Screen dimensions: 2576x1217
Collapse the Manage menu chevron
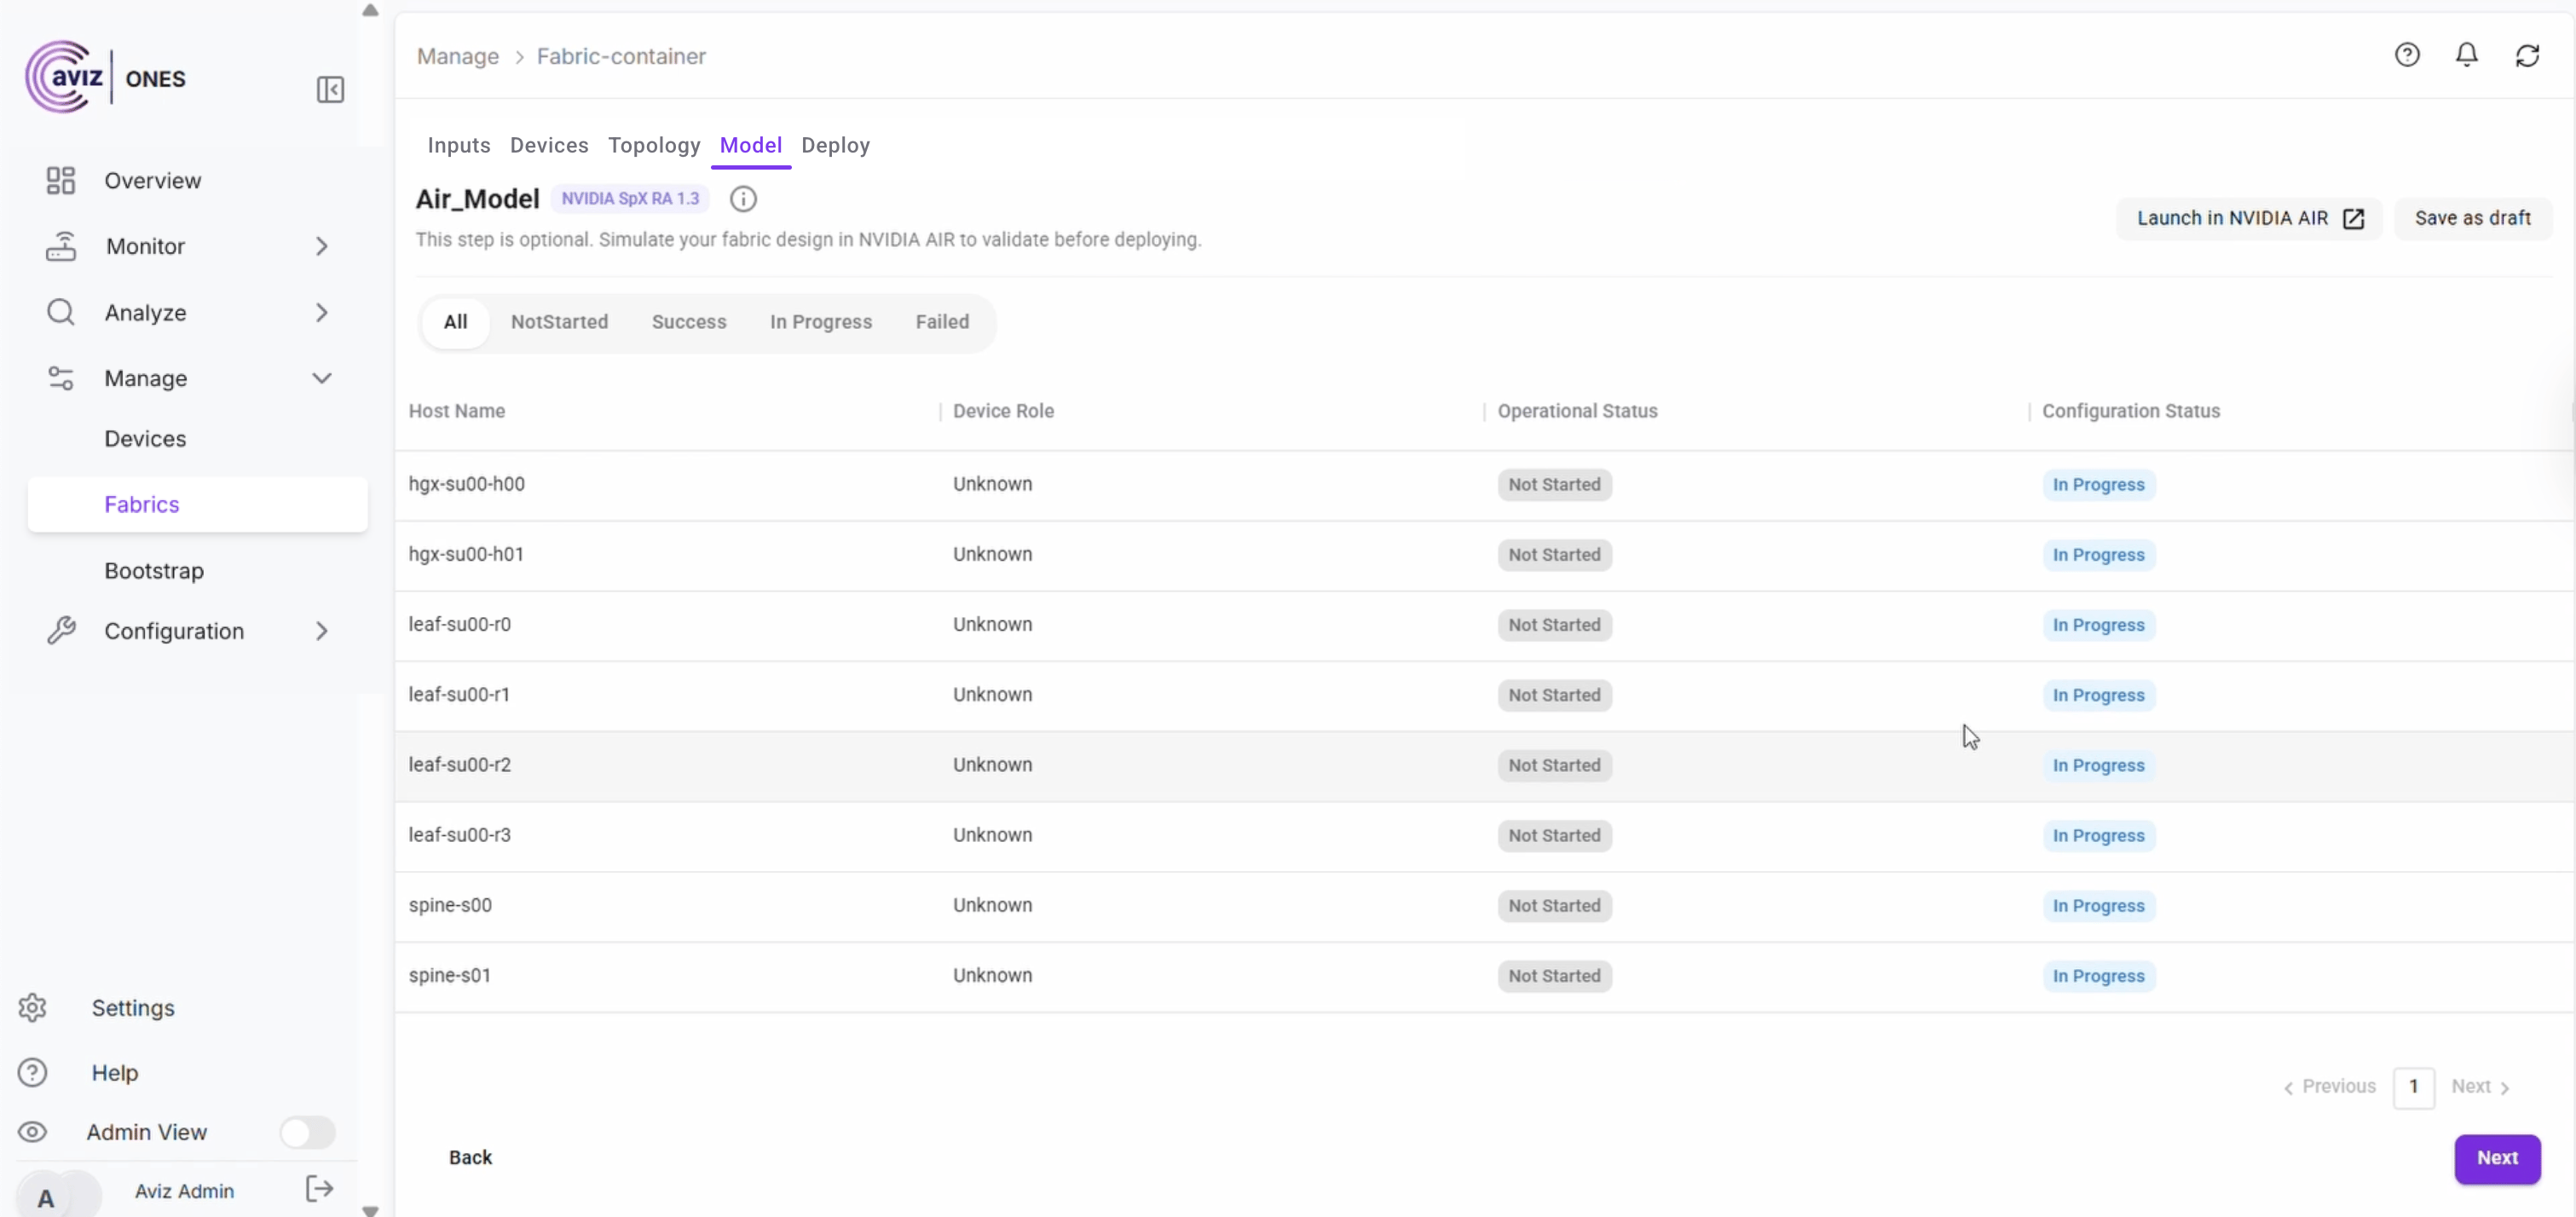click(x=321, y=379)
